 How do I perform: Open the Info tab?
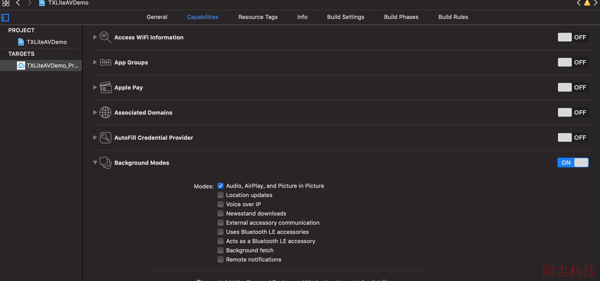click(302, 17)
